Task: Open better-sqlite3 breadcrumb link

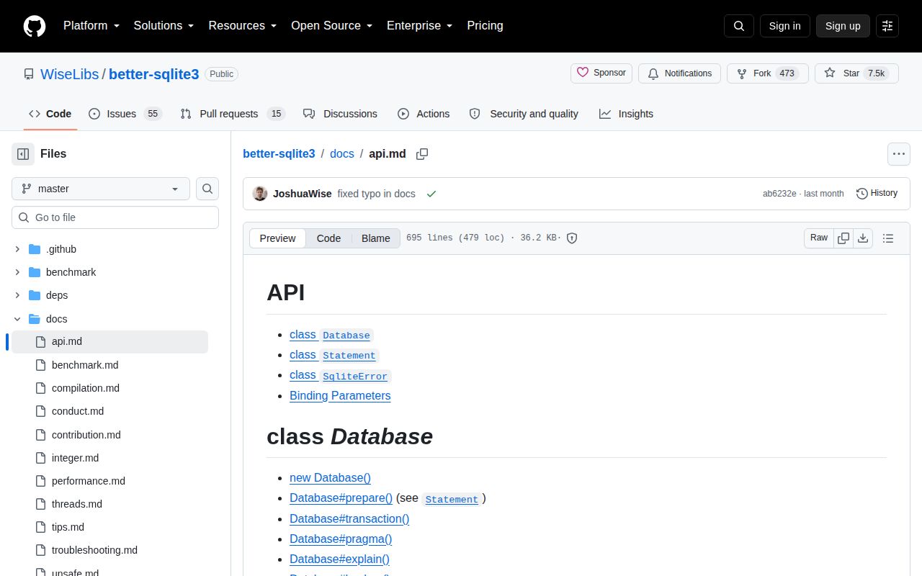Action: point(279,153)
